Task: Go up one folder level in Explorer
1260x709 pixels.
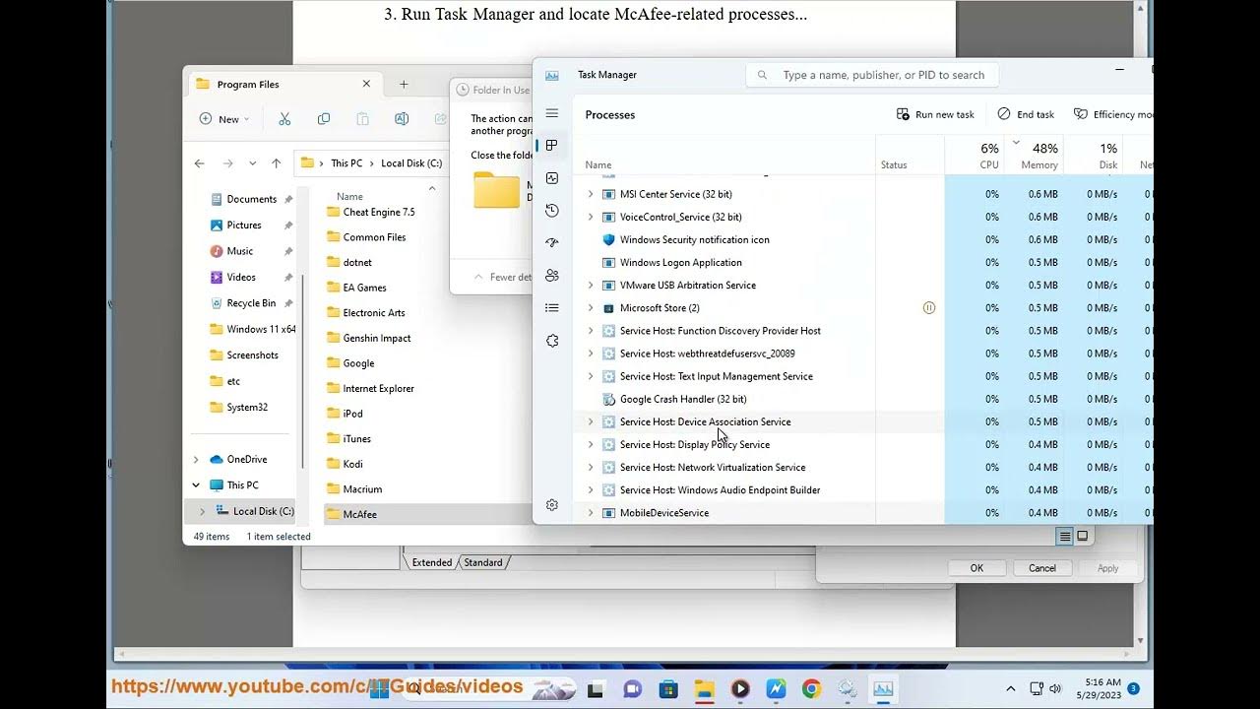Action: pos(276,163)
